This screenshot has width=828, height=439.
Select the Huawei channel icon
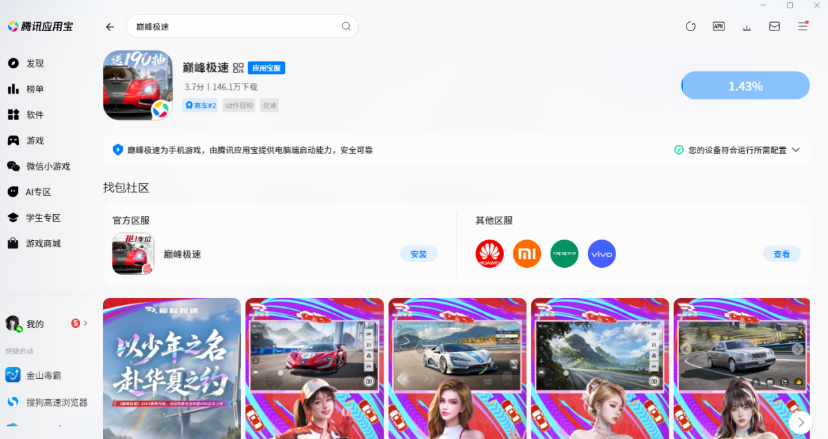point(489,254)
